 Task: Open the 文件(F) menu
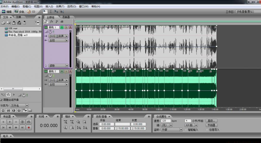pyautogui.click(x=4, y=6)
